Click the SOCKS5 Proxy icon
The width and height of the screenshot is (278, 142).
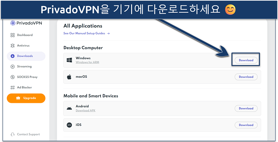[12, 77]
